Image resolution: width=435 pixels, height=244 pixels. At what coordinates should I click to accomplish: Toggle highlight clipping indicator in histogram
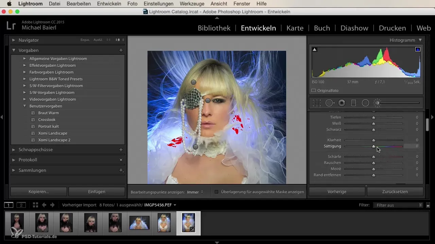click(x=418, y=49)
